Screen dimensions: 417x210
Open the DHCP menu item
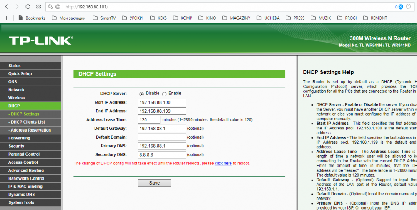30,106
